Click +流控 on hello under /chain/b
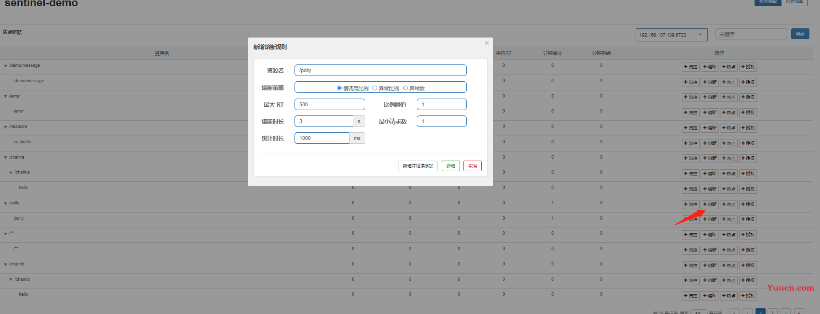820x314 pixels. tap(691, 296)
